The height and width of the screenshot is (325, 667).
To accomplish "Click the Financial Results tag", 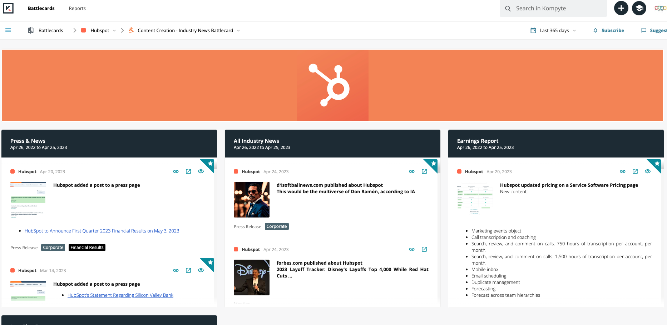I will click(87, 247).
